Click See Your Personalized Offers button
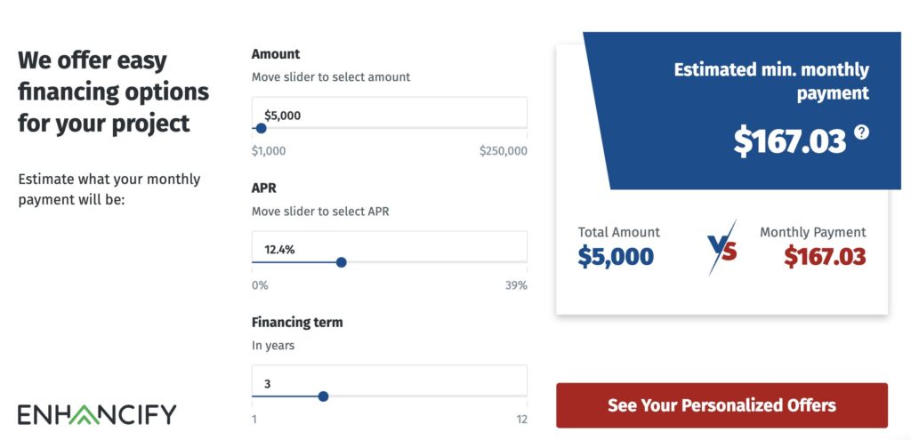Viewport: 911px width, 440px height. (722, 405)
